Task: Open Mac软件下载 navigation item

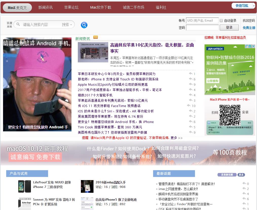Action: [101, 7]
